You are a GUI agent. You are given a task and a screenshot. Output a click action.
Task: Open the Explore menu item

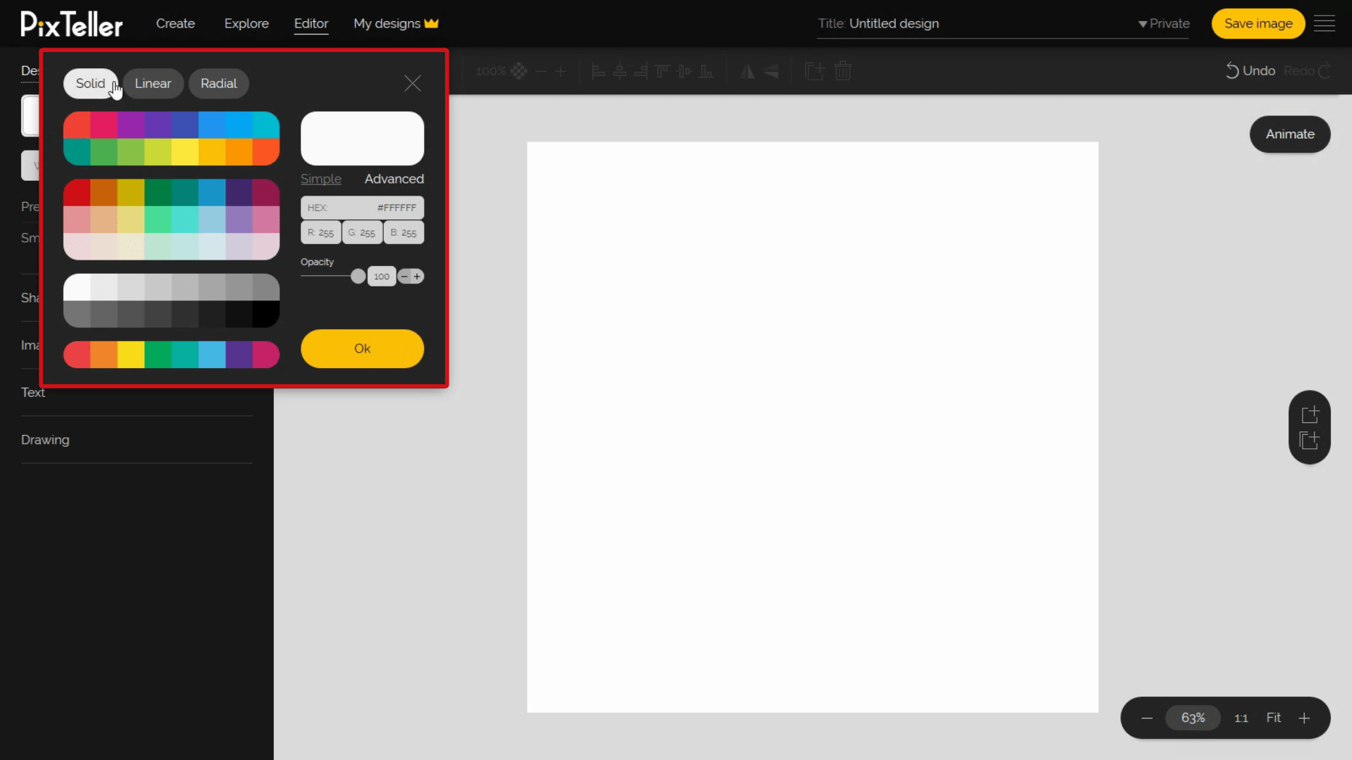coord(247,23)
